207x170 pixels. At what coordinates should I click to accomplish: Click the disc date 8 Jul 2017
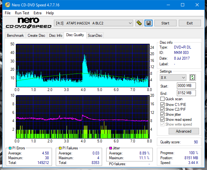pyautogui.click(x=182, y=58)
